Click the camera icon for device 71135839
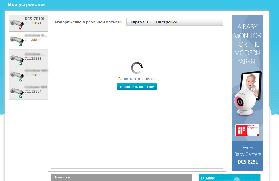Viewport: 279px width, 181px height. pos(17,75)
